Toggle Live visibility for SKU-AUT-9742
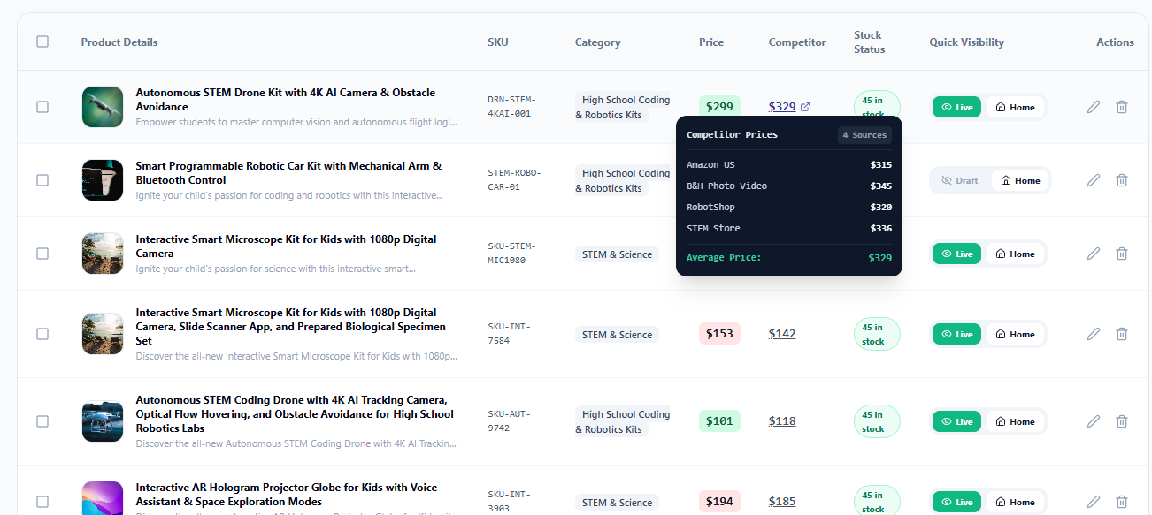1152x515 pixels. tap(956, 421)
